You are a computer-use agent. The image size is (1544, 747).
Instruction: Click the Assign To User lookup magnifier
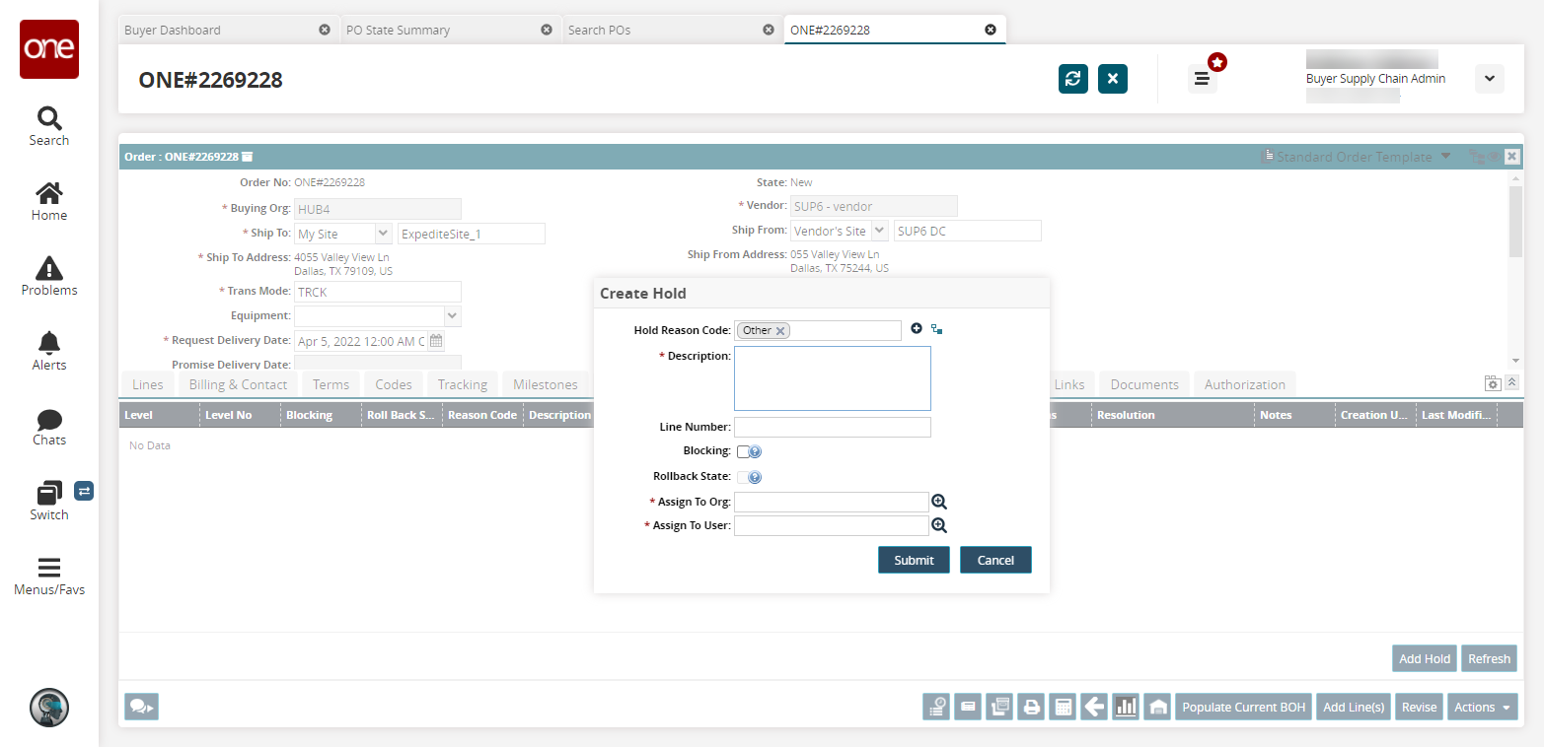pos(939,525)
